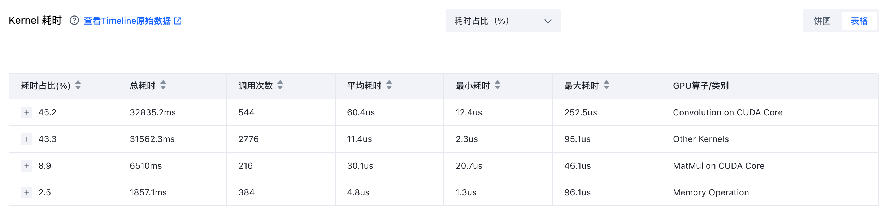Image resolution: width=891 pixels, height=222 pixels.
Task: Expand the 43.3 Other Kernels row
Action: [27, 139]
